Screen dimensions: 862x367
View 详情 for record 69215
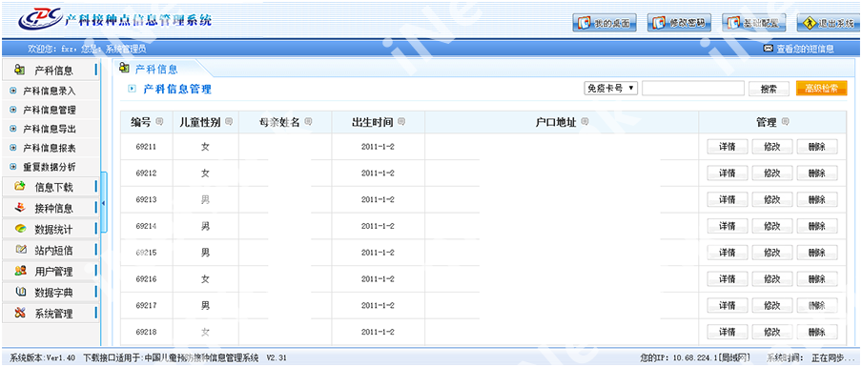click(727, 253)
